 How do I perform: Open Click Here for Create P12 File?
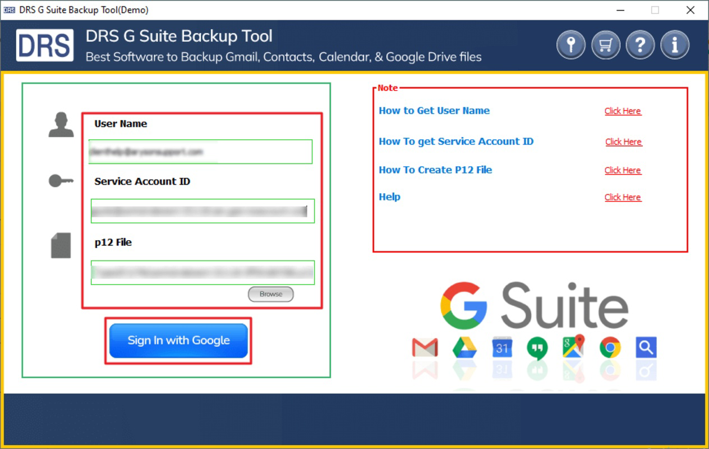[x=623, y=171]
